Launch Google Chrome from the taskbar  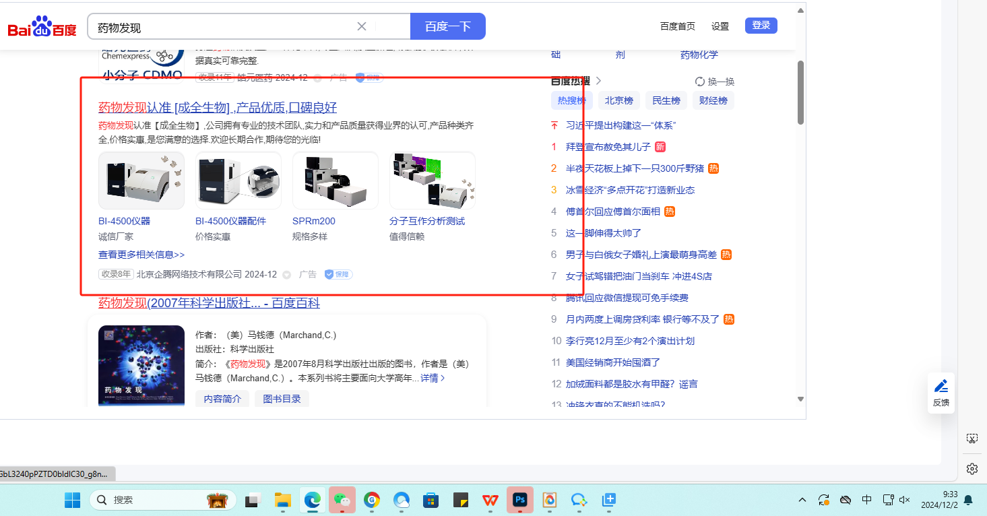pos(372,500)
